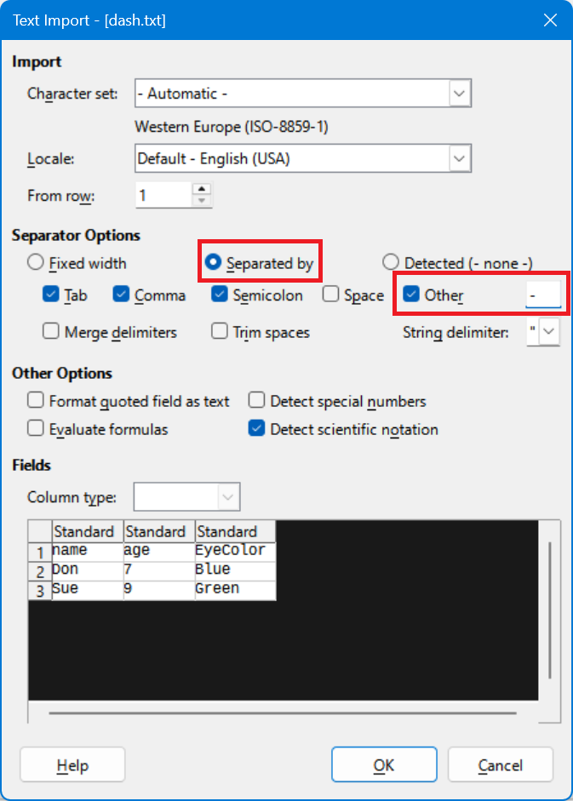Select the EyeColor column header in preview
Image resolution: width=573 pixels, height=801 pixels.
(x=234, y=531)
